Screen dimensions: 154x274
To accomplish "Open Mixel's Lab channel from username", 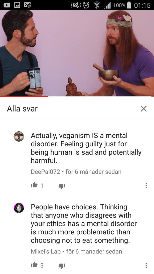I will click(x=46, y=251).
